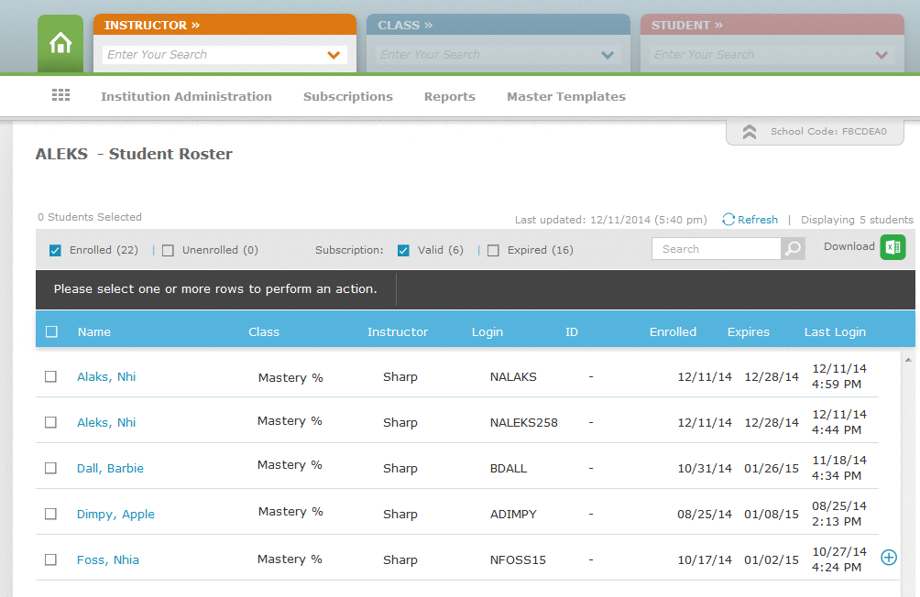Click login NFOSS15
This screenshot has width=920, height=597.
click(518, 559)
